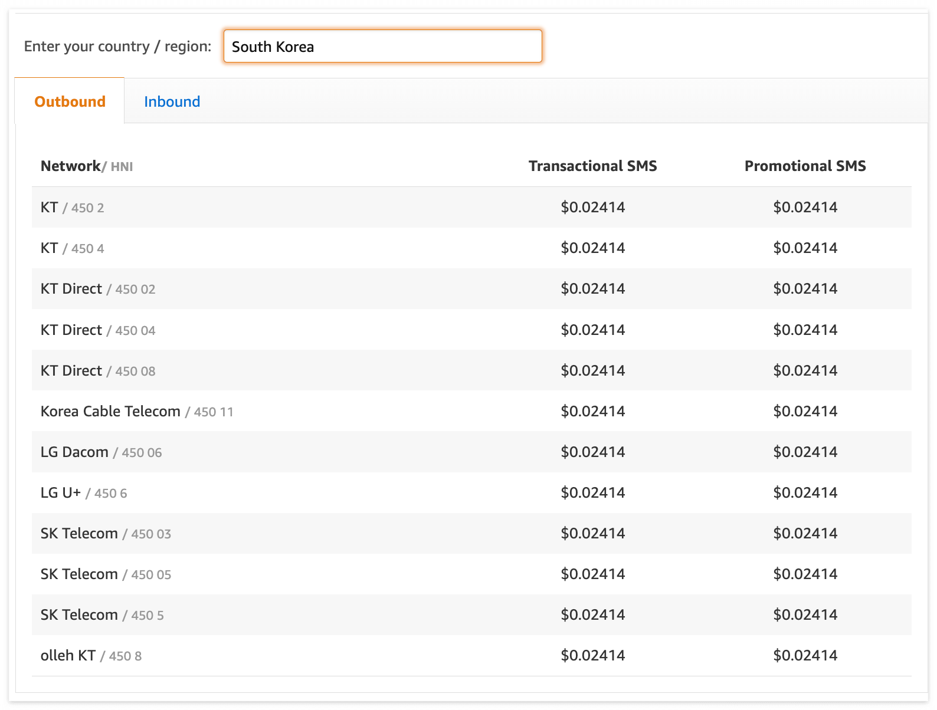Click Transactional SMS price for olleh KT
Screen dimensions: 937x710
click(592, 655)
